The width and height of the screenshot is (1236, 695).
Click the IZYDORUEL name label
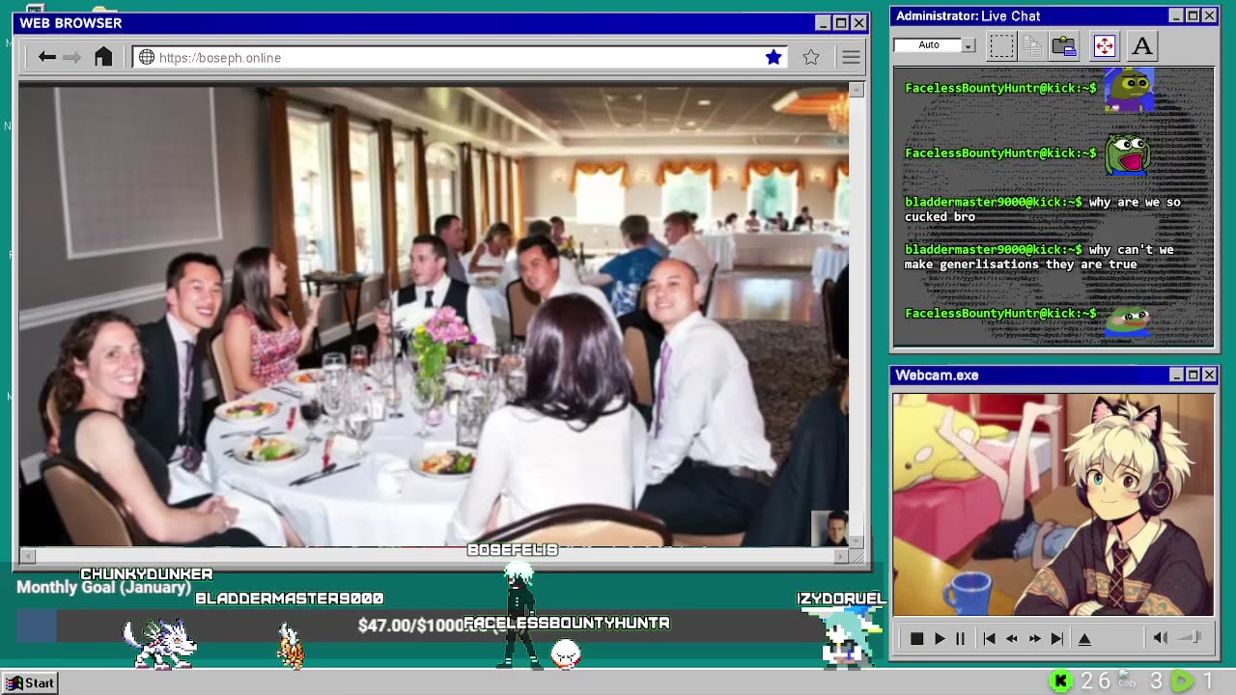click(841, 599)
